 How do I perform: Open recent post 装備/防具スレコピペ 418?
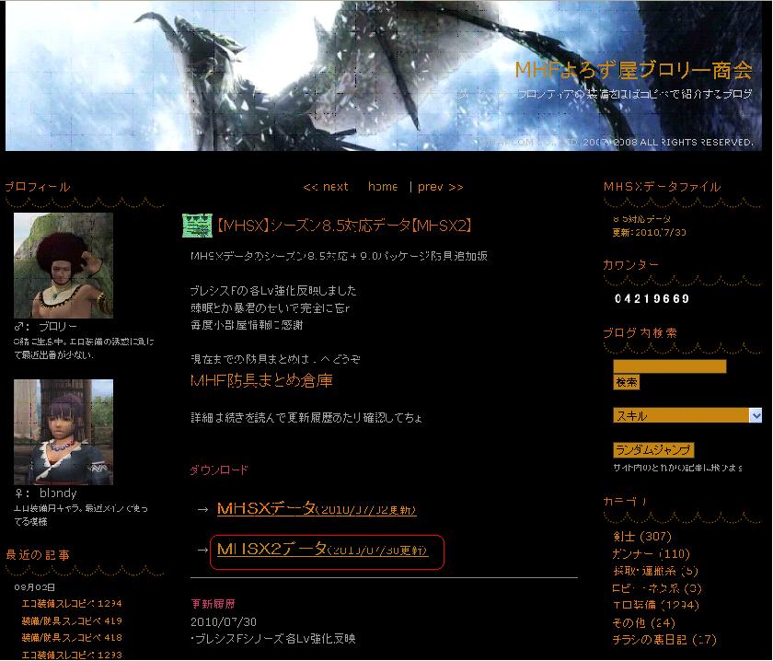pyautogui.click(x=72, y=637)
